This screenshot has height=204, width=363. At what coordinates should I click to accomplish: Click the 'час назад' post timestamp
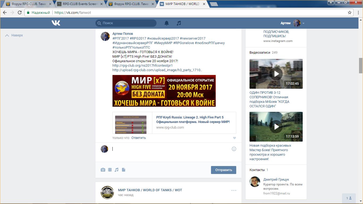126,195
